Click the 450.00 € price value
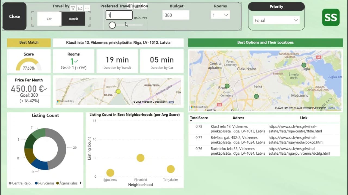This screenshot has height=195, width=348. coord(27,89)
